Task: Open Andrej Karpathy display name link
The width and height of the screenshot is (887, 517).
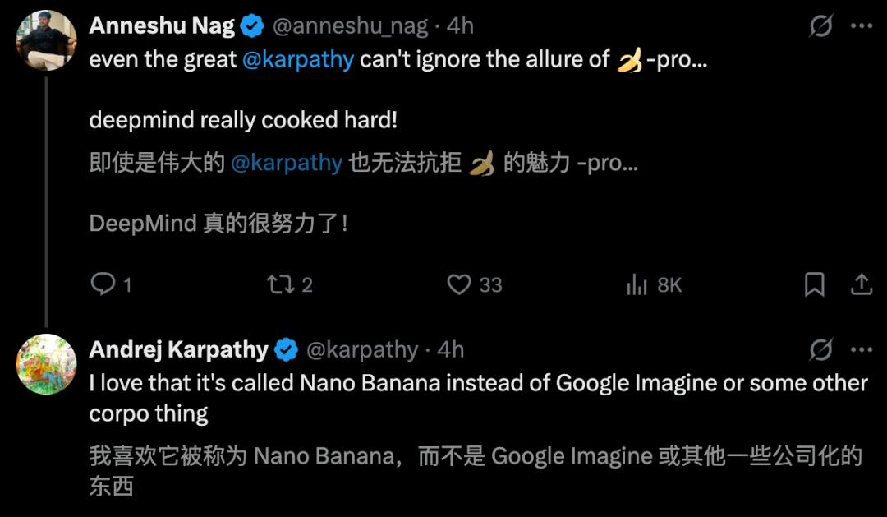Action: coord(178,350)
